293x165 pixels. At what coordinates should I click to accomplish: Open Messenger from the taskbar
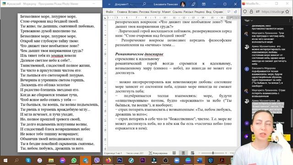(63, 160)
